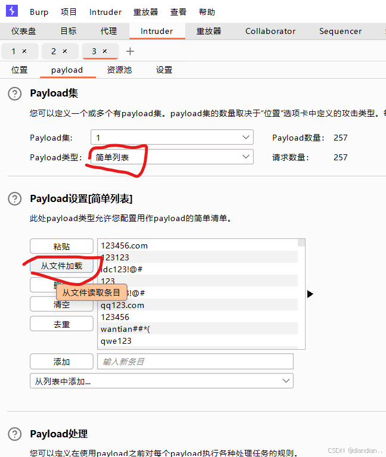The width and height of the screenshot is (386, 457).
Task: Select payload entry 123456.com
Action: (x=198, y=245)
